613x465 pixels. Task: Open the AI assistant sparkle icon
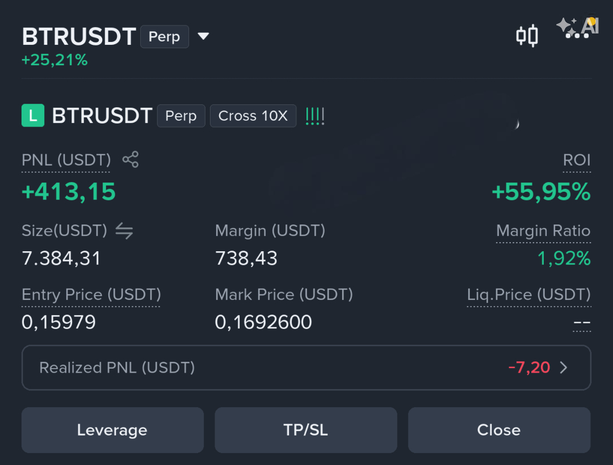(x=578, y=27)
